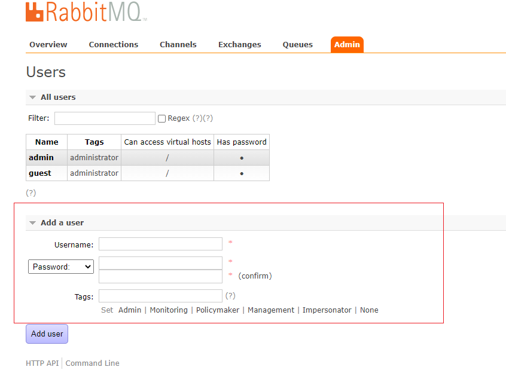Open the Command Line link
Viewport: 506px width, 376px height.
pos(92,363)
